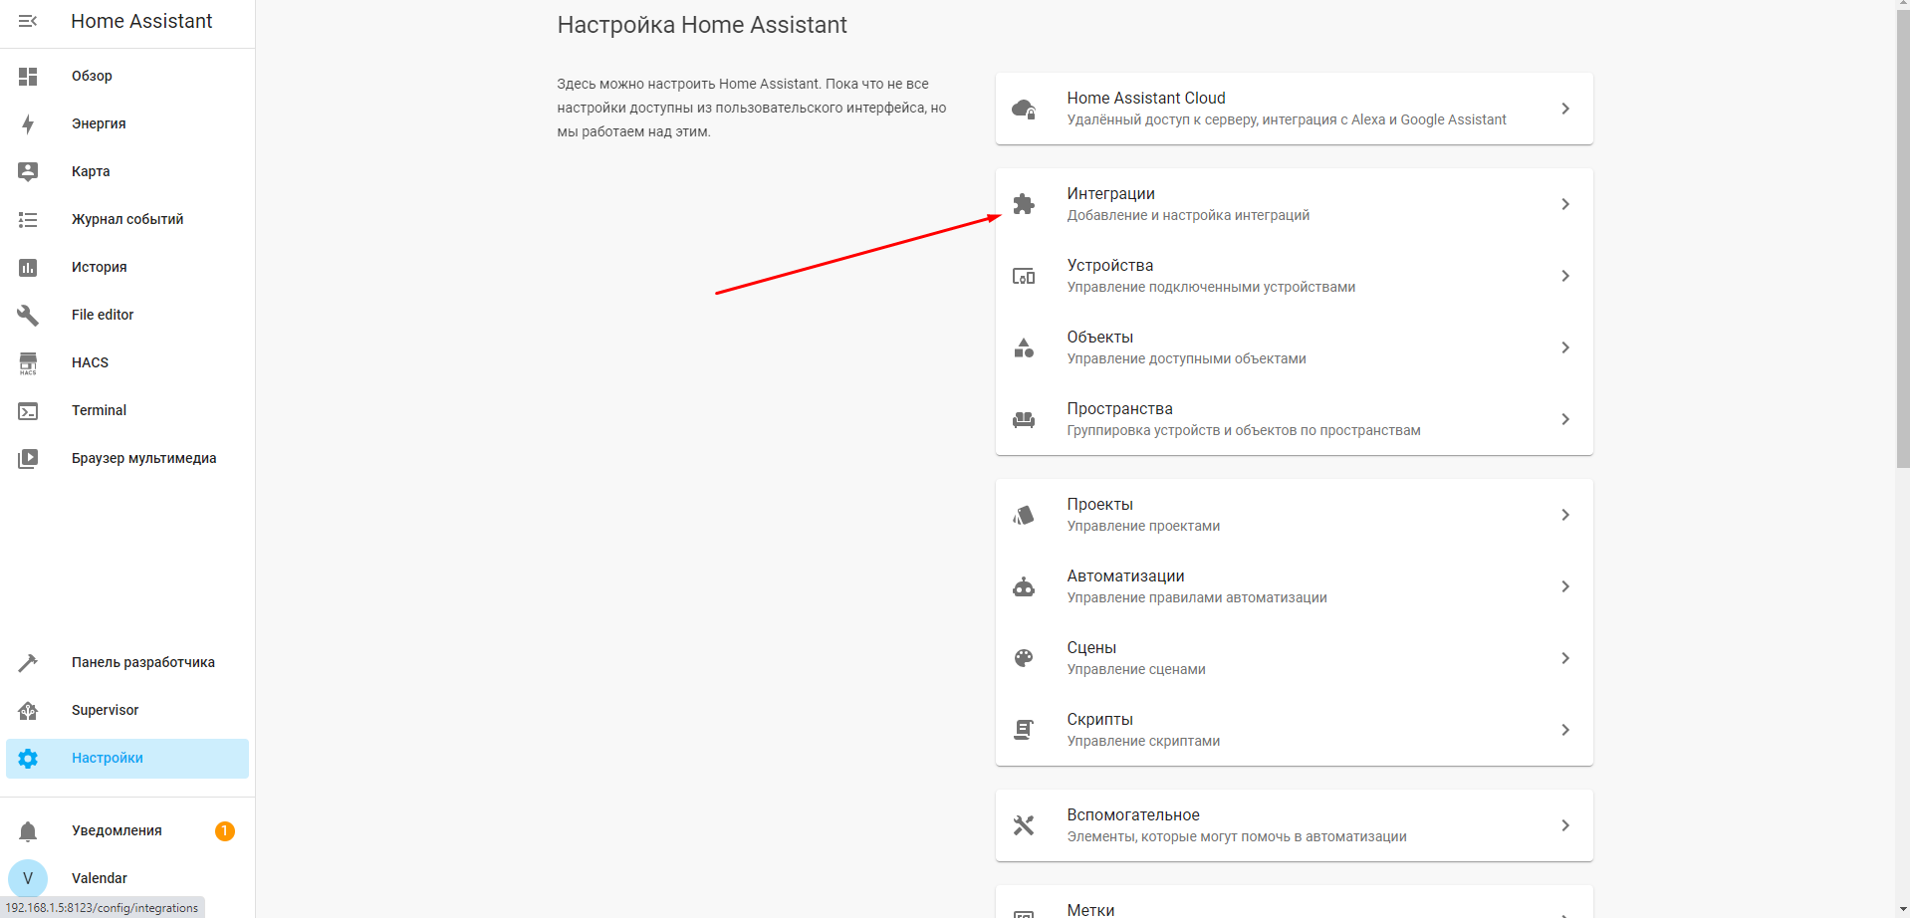Open File editor from the sidebar
Screen dimensions: 1910x918
127,315
